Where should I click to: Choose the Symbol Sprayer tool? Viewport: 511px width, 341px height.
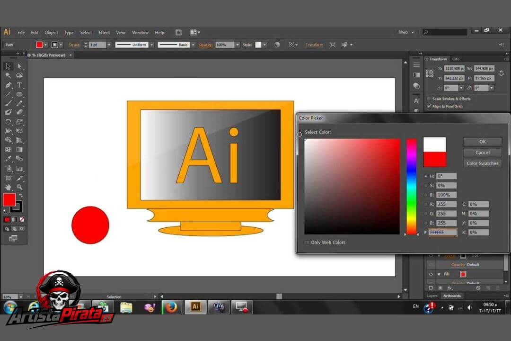click(8, 169)
